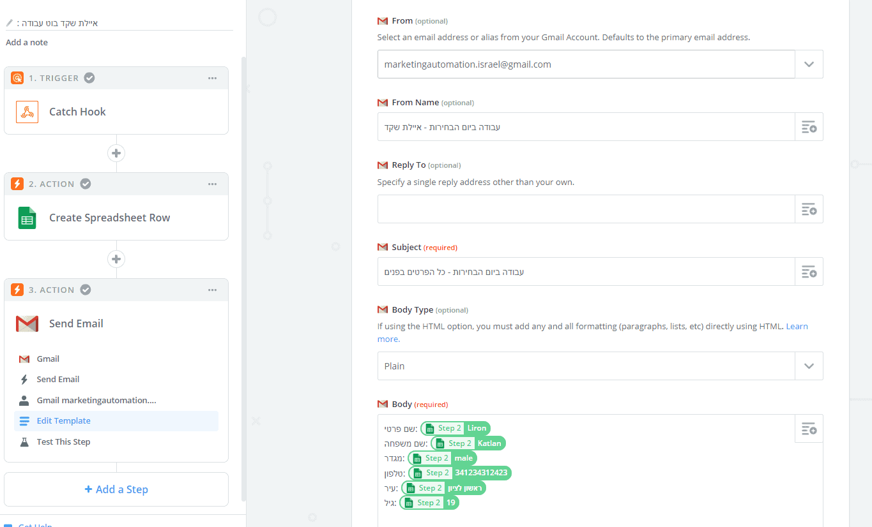Click the Catch Hook webhook icon
This screenshot has height=527, width=872.
pyautogui.click(x=27, y=112)
